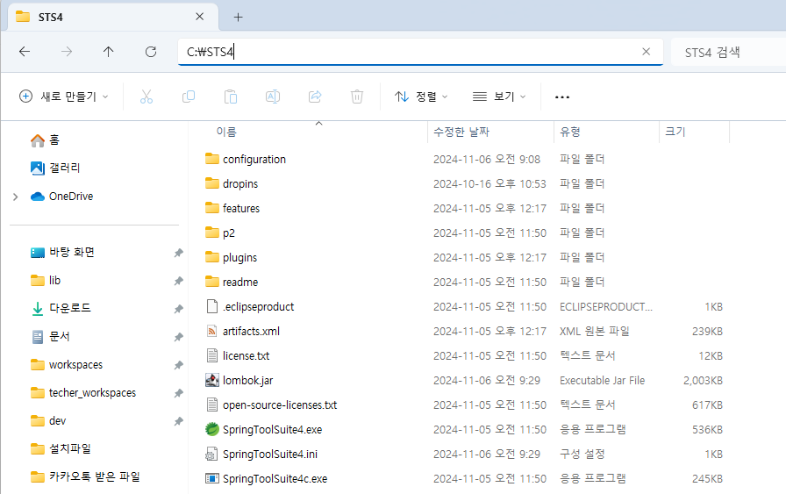Screen dimensions: 786x494
Task: Open 문서 in the sidebar
Action: click(50, 337)
